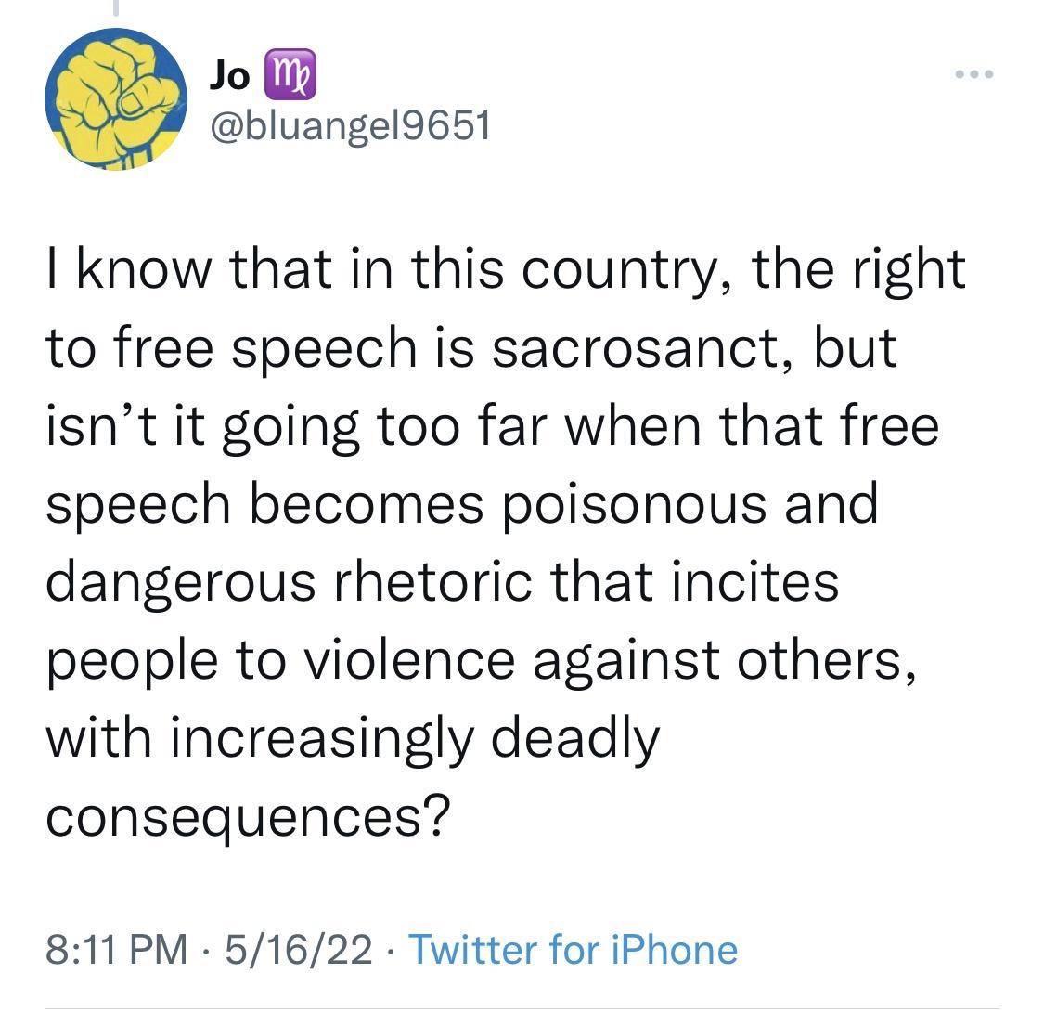Open the more-actions dropdown for this tweet

(x=973, y=76)
